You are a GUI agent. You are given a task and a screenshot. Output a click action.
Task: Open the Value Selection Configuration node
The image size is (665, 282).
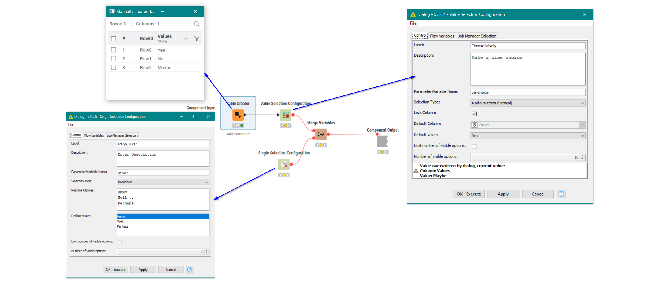pos(285,115)
